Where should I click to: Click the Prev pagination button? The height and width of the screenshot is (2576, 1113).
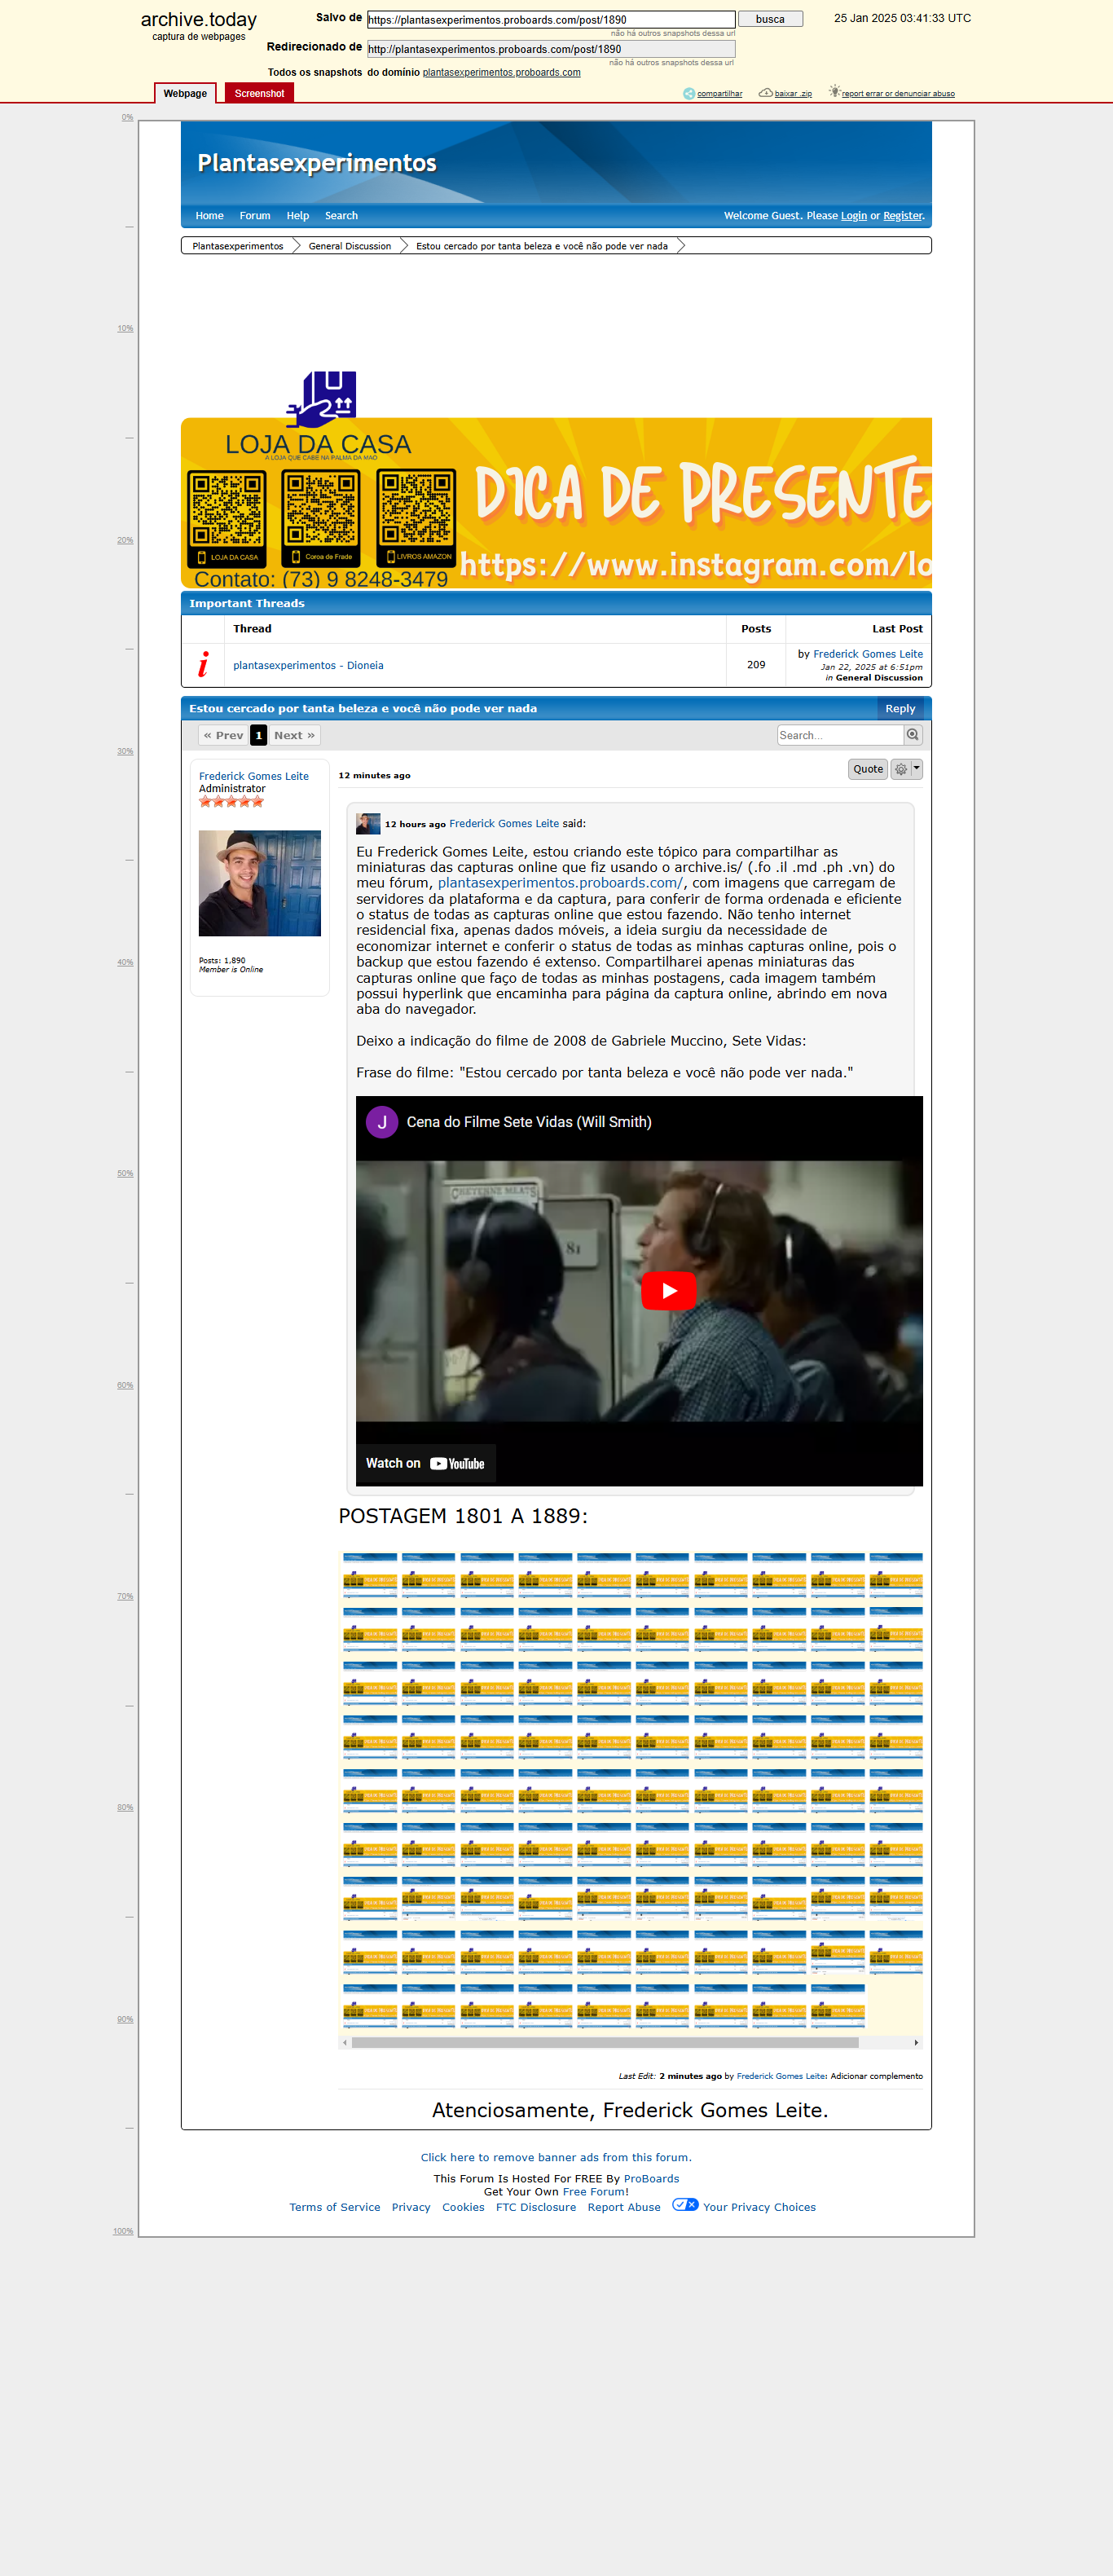[223, 735]
